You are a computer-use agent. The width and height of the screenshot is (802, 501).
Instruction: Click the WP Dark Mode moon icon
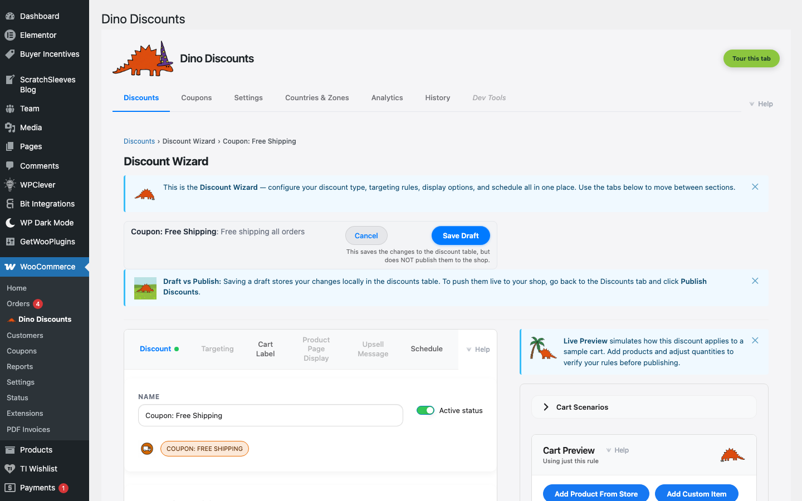pyautogui.click(x=10, y=223)
